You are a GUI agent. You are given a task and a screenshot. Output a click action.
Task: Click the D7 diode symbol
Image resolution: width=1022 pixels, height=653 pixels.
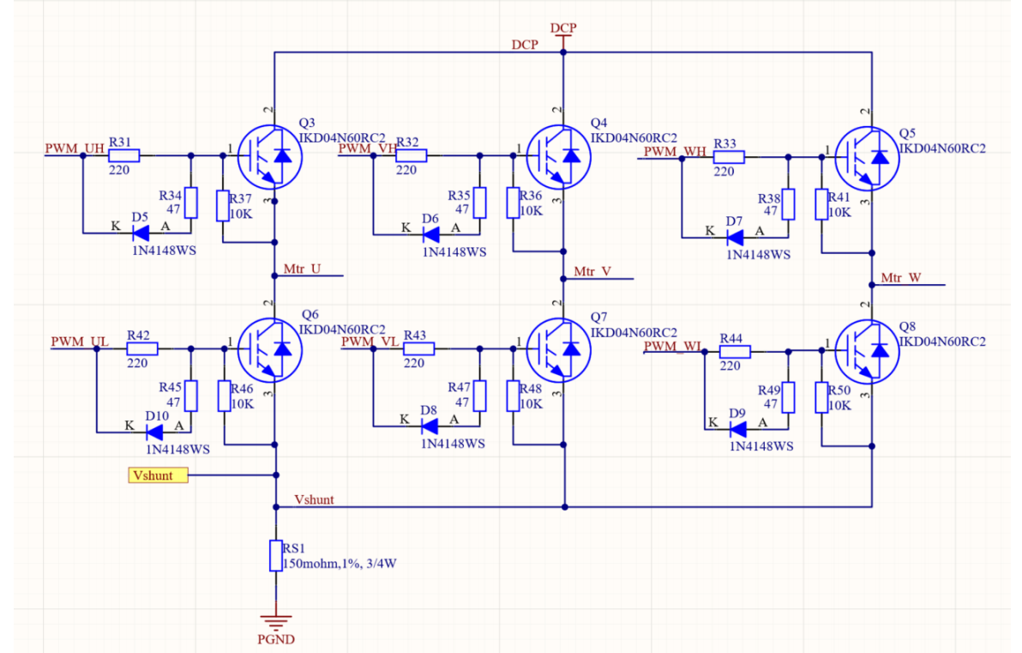point(736,238)
